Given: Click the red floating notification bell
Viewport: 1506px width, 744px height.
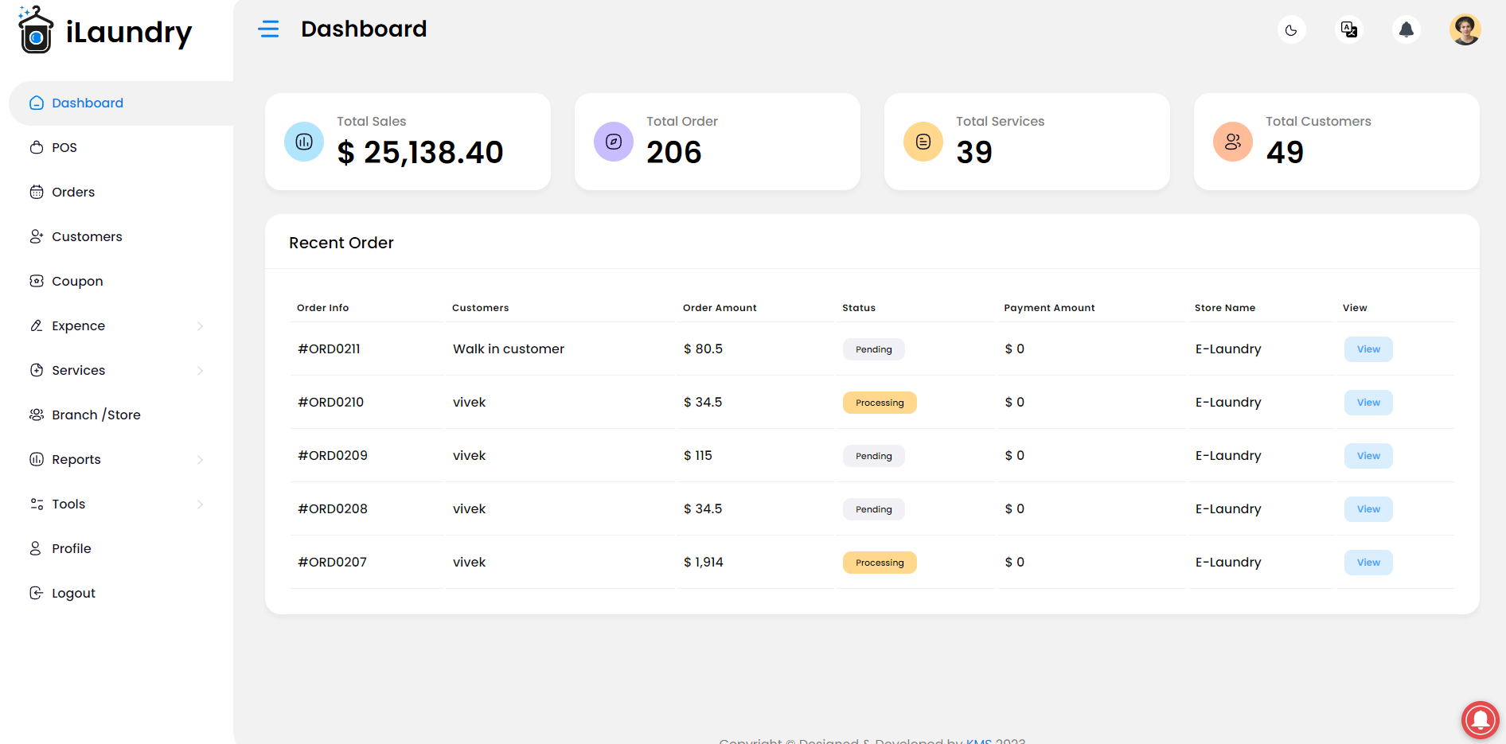Looking at the screenshot, I should [1481, 720].
